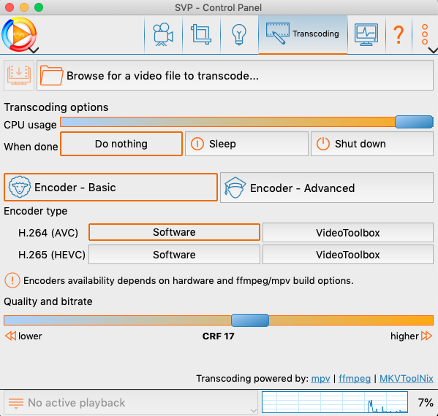Open the frame crop tab
The height and width of the screenshot is (416, 438).
pos(201,34)
